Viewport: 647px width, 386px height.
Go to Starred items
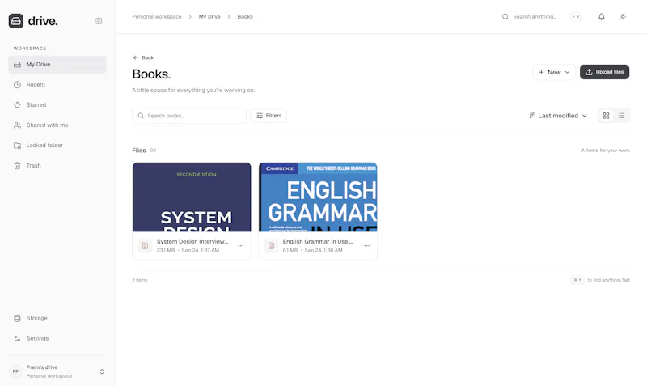[57, 105]
